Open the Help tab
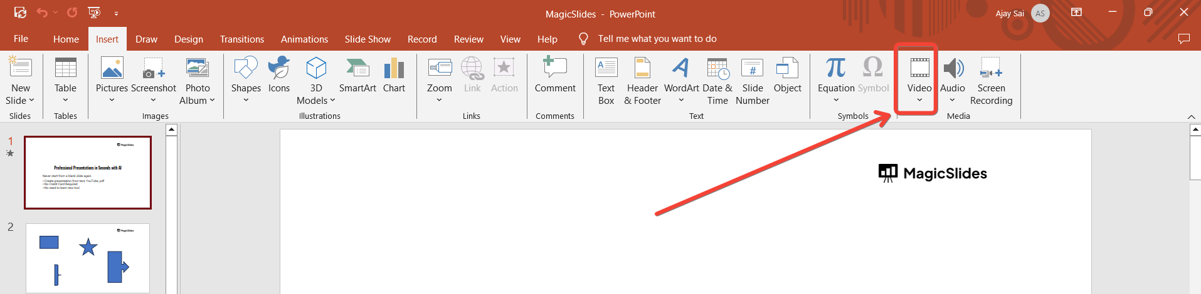Image resolution: width=1201 pixels, height=294 pixels. click(547, 39)
